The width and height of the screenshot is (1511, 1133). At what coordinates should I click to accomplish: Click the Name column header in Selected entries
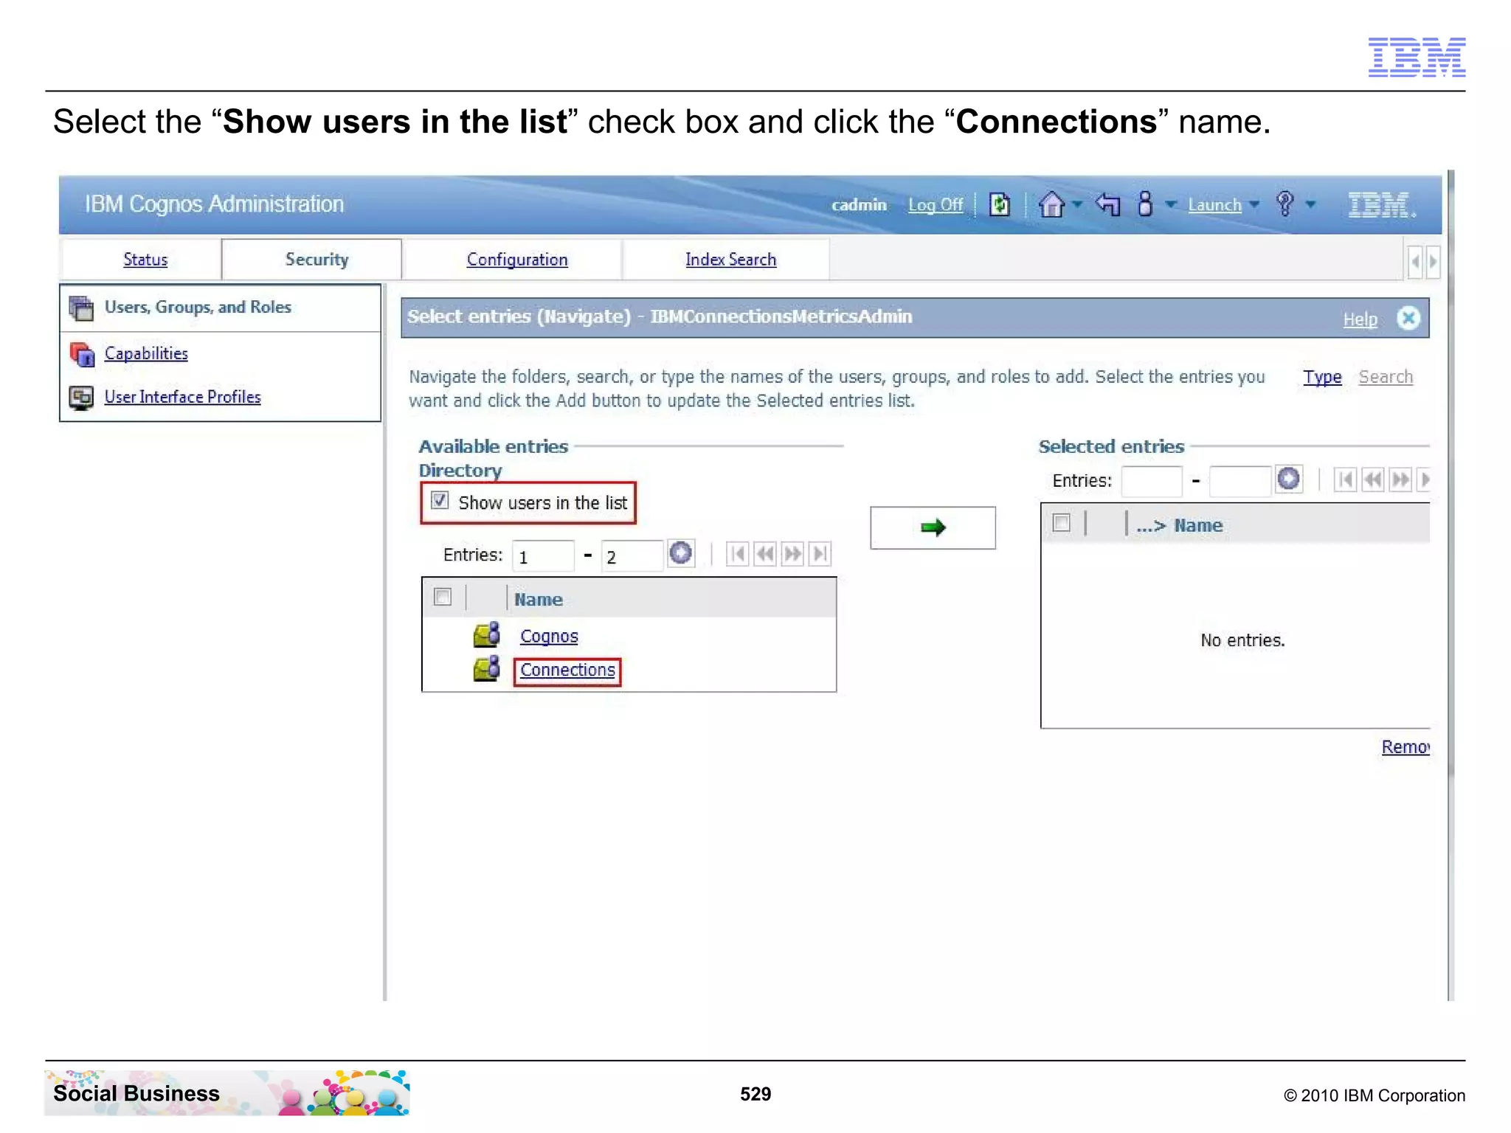click(1198, 525)
